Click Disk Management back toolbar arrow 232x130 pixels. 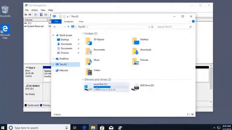pos(26,14)
